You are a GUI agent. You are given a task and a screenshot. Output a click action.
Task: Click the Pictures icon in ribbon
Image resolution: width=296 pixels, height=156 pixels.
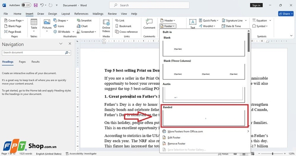point(47,25)
